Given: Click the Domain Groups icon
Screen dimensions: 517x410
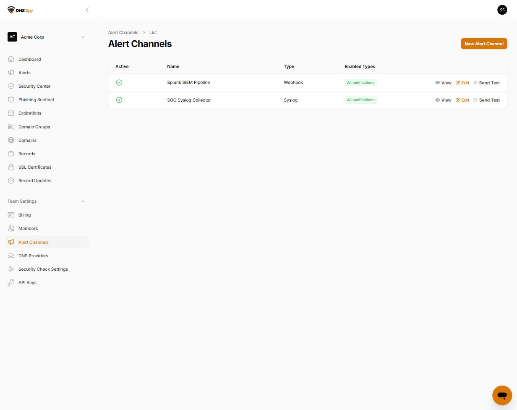Looking at the screenshot, I should (x=11, y=127).
